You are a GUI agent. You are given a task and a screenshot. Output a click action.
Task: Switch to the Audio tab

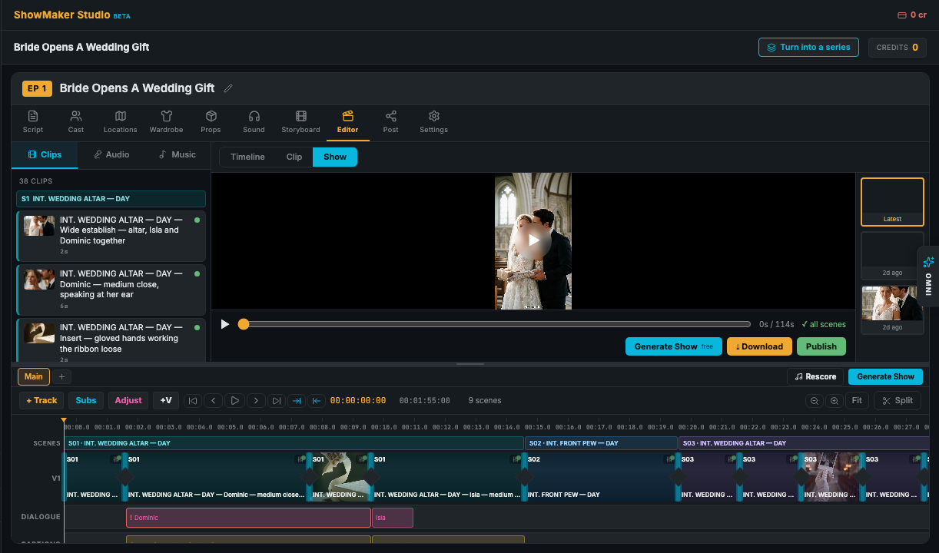click(111, 154)
